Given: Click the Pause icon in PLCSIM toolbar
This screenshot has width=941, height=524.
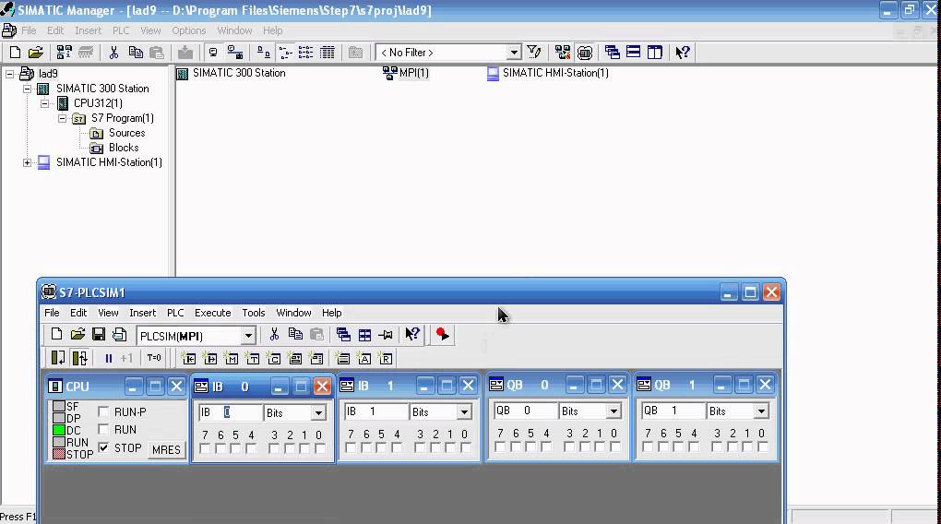Looking at the screenshot, I should (109, 358).
